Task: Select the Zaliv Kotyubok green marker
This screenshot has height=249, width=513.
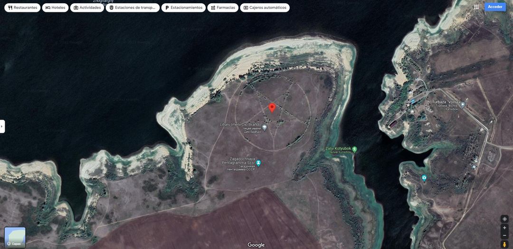Action: (x=354, y=149)
